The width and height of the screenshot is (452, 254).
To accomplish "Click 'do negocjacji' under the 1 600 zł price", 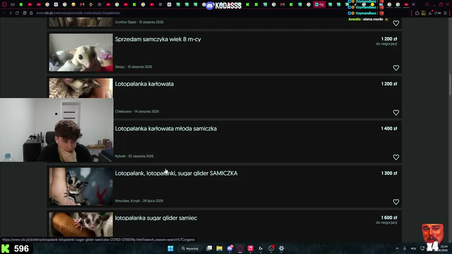I will coord(386,223).
